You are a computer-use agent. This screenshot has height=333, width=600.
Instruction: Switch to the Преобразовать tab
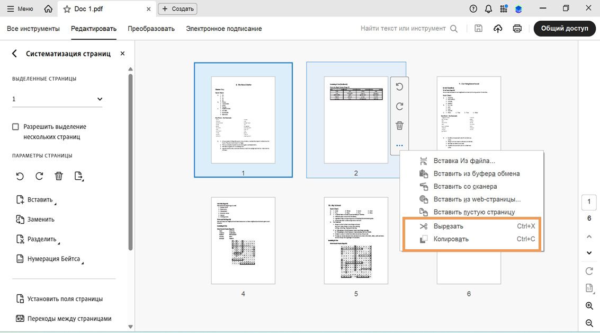(x=151, y=29)
